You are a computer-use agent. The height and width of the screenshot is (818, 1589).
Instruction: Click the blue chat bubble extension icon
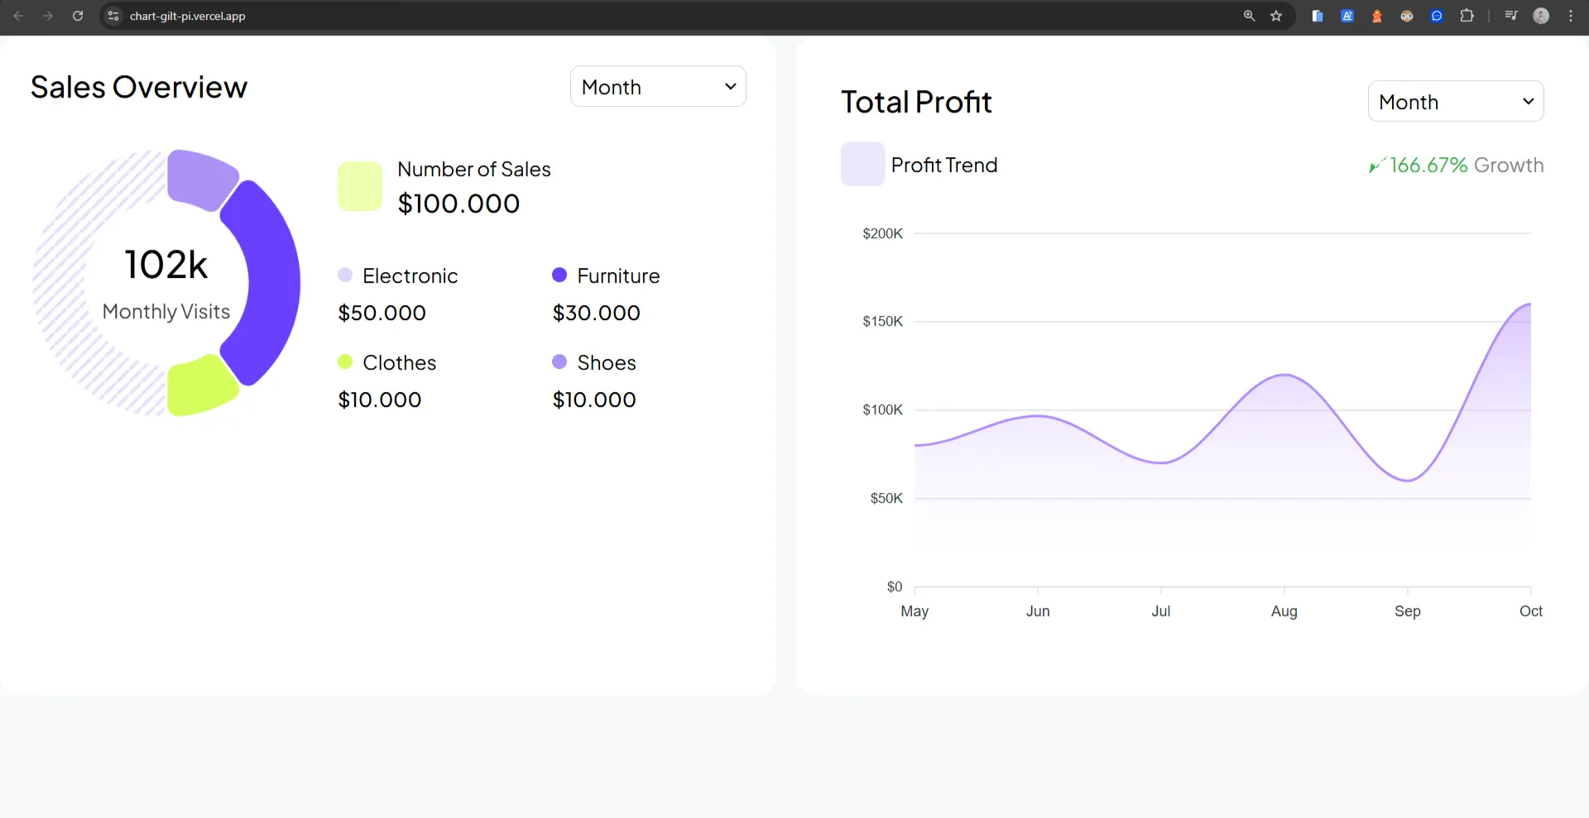[x=1438, y=16]
